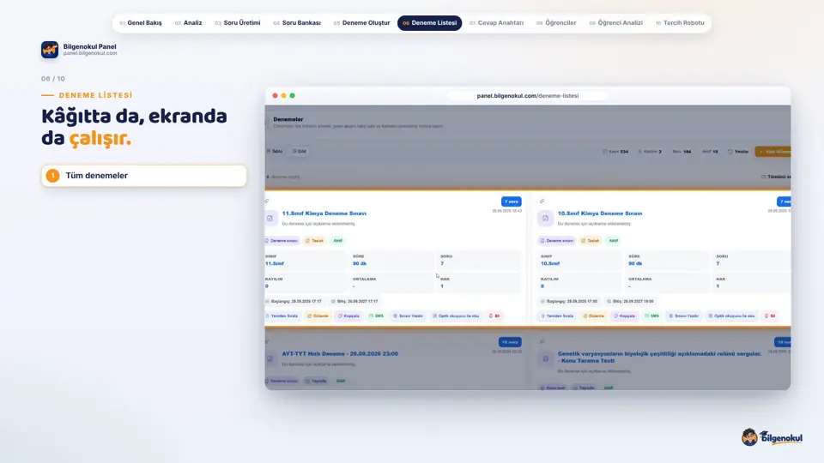
Task: Click SMS on the 11.Sınıf card
Action: tap(376, 316)
